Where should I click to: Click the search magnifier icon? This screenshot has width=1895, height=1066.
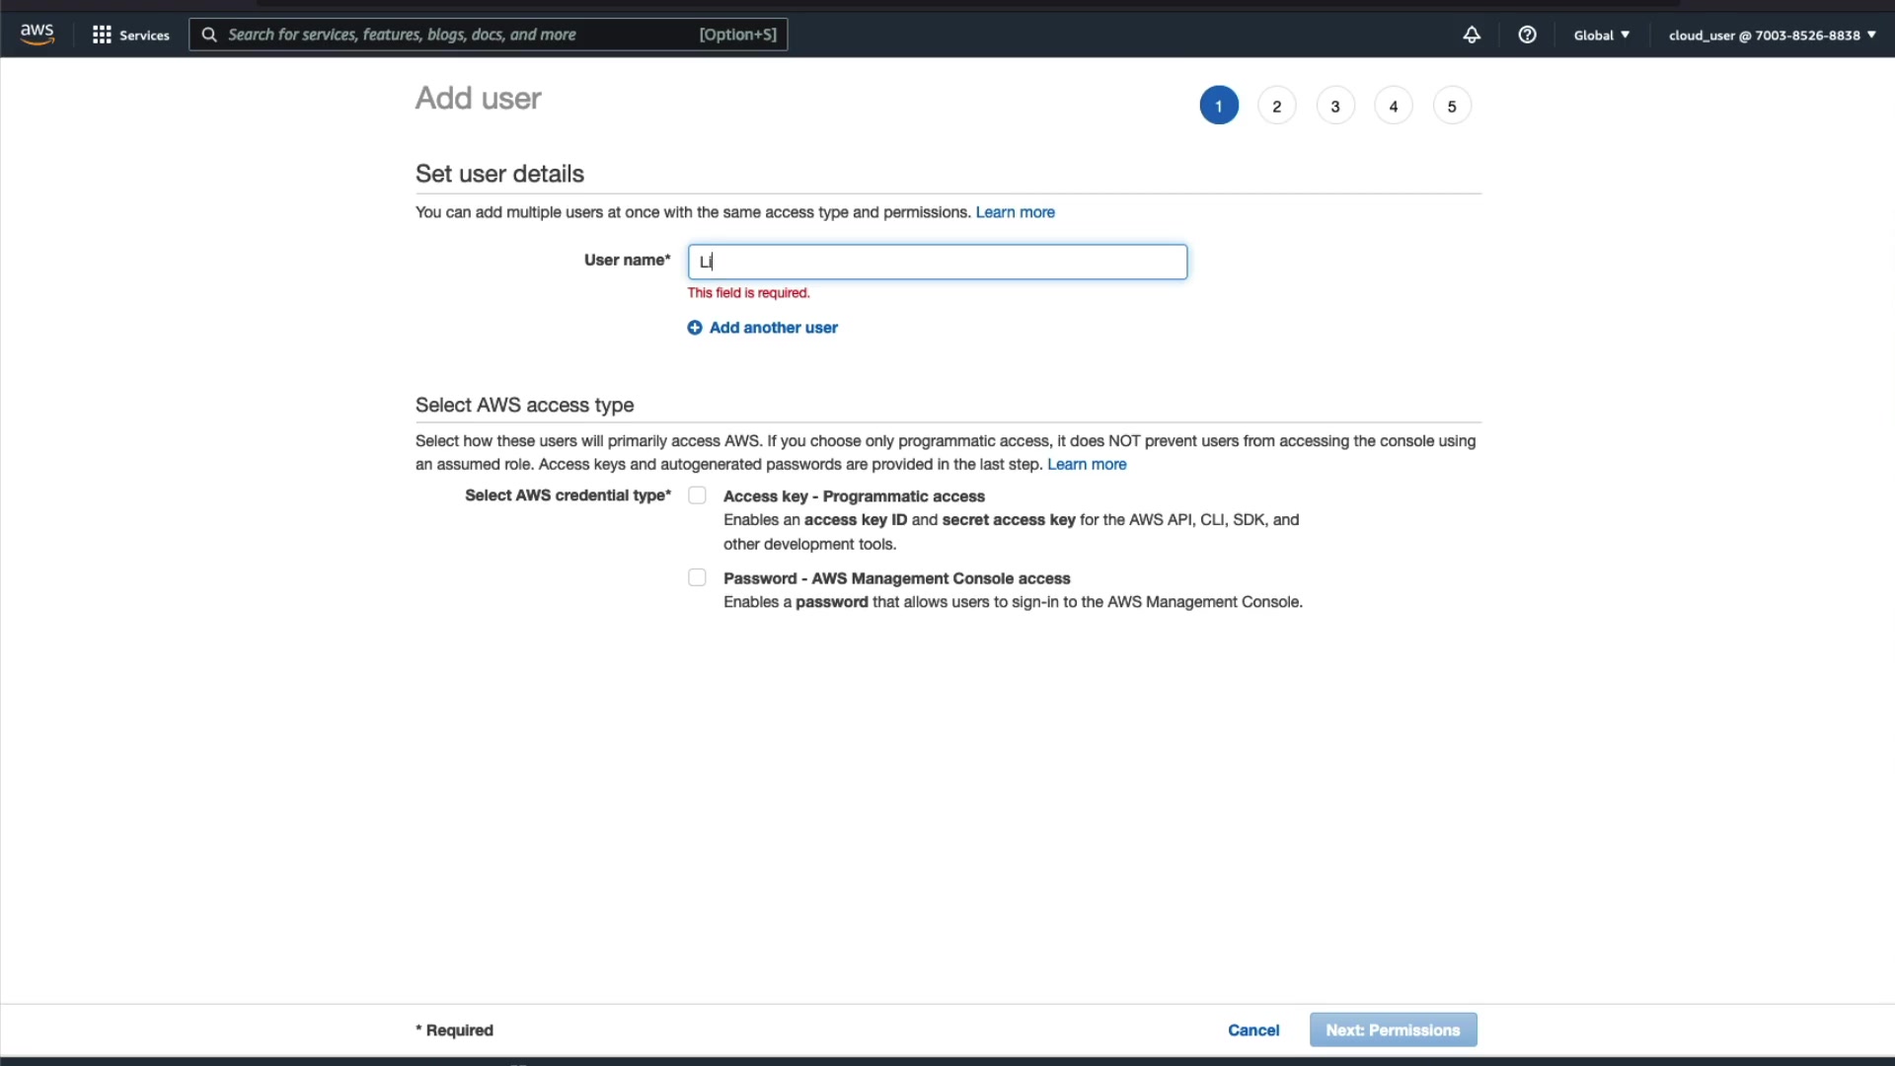pos(209,35)
